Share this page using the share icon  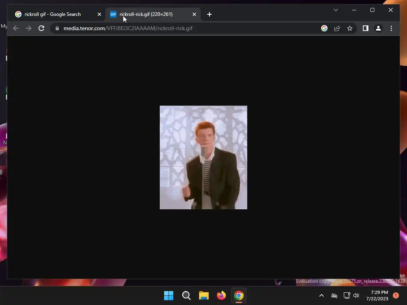click(x=337, y=28)
